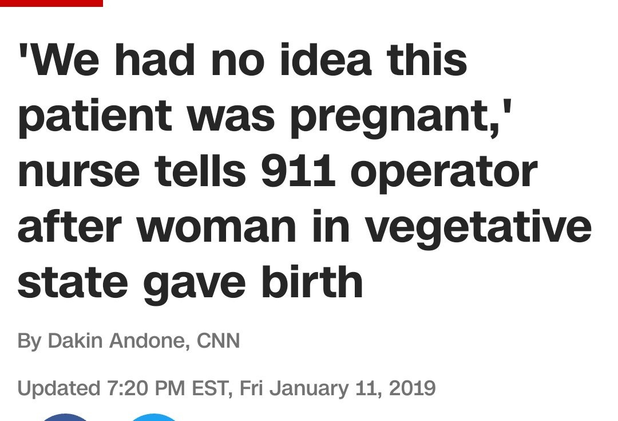Click headline line 'We had no idea this'
This screenshot has height=421, width=618.
243,60
